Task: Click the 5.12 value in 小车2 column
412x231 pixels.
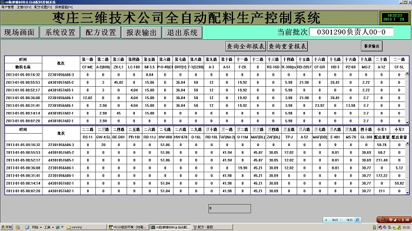Action: [x=399, y=168]
